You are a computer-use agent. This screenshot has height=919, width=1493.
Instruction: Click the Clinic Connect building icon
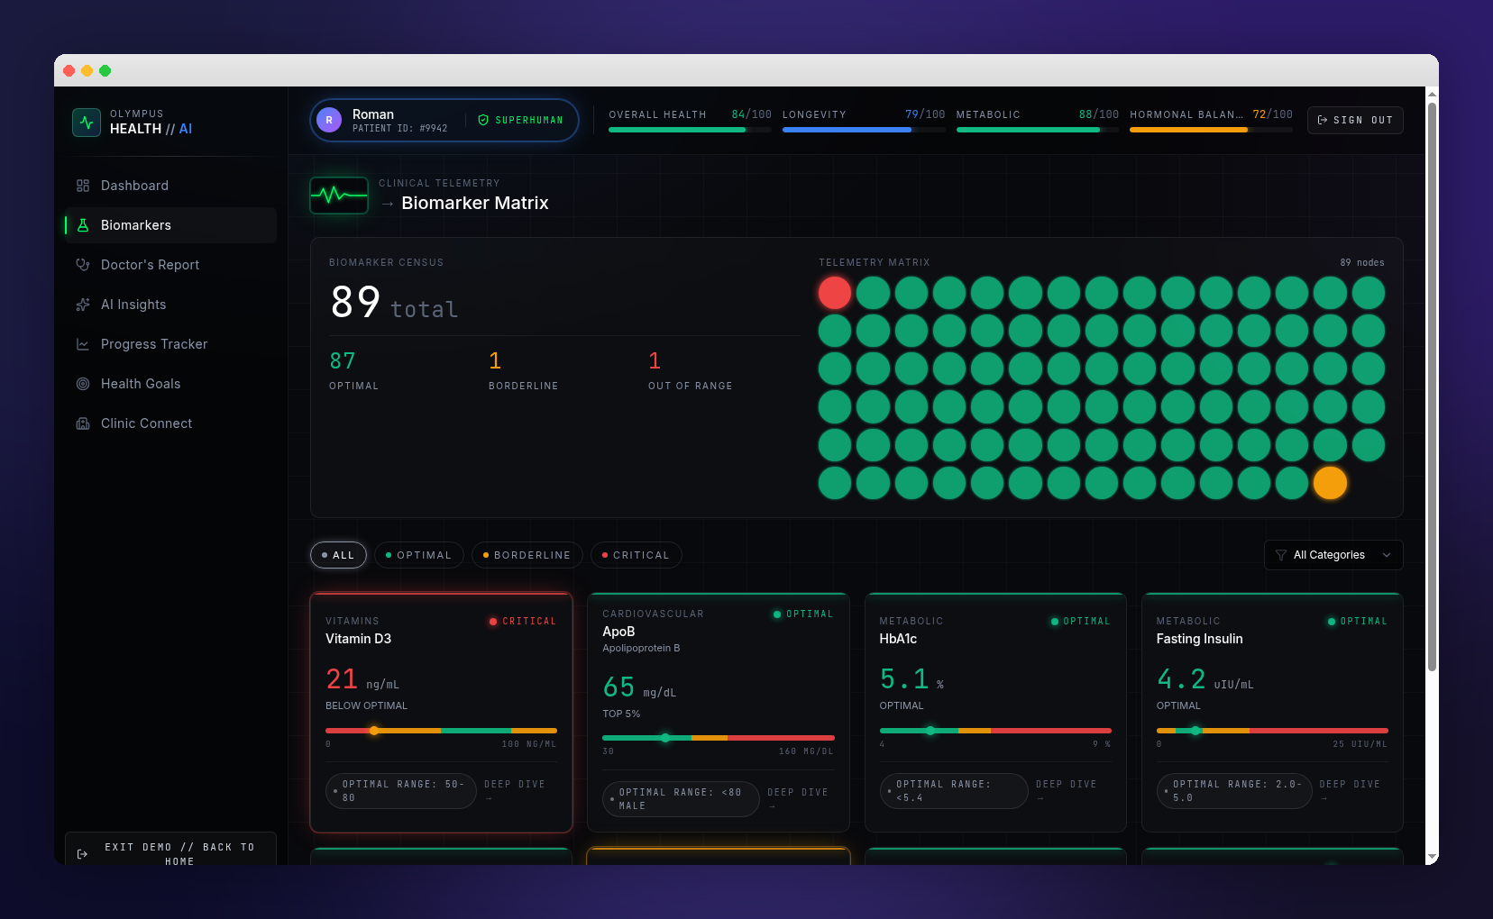pos(83,423)
